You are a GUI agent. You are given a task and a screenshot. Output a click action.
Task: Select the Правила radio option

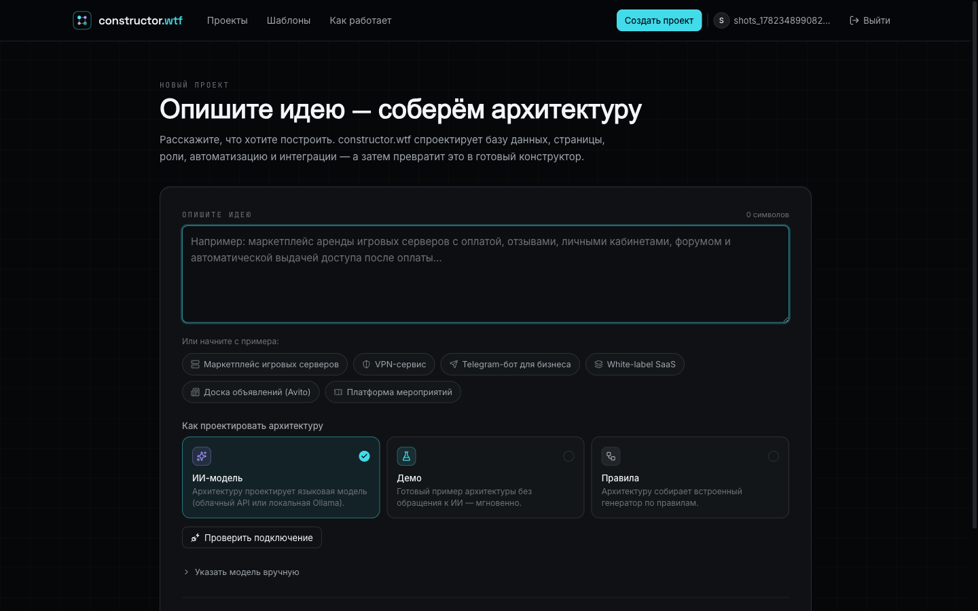click(x=773, y=456)
